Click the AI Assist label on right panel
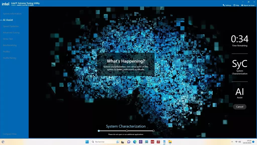This screenshot has height=145, width=257. tap(240, 93)
